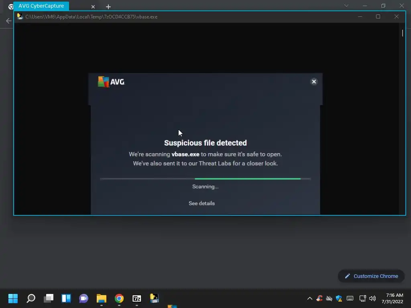The height and width of the screenshot is (308, 411).
Task: Open Widgets from the taskbar
Action: tap(66, 298)
